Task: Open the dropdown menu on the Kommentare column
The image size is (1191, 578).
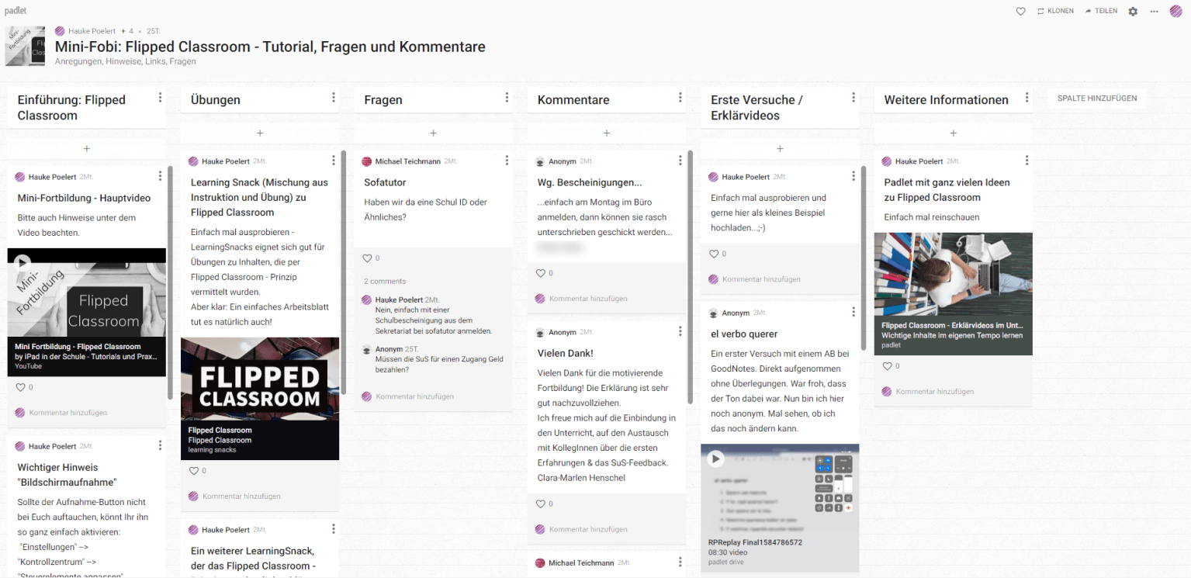Action: point(680,97)
